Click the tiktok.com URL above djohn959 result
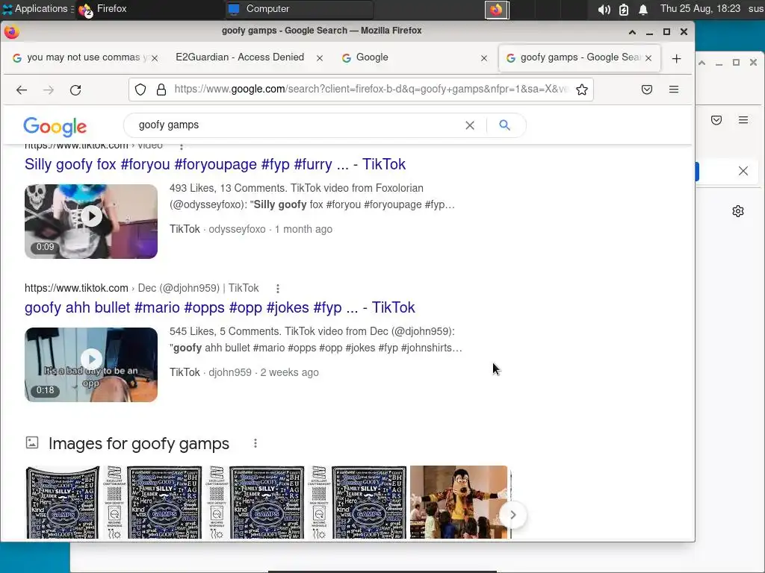The width and height of the screenshot is (765, 573). (76, 288)
